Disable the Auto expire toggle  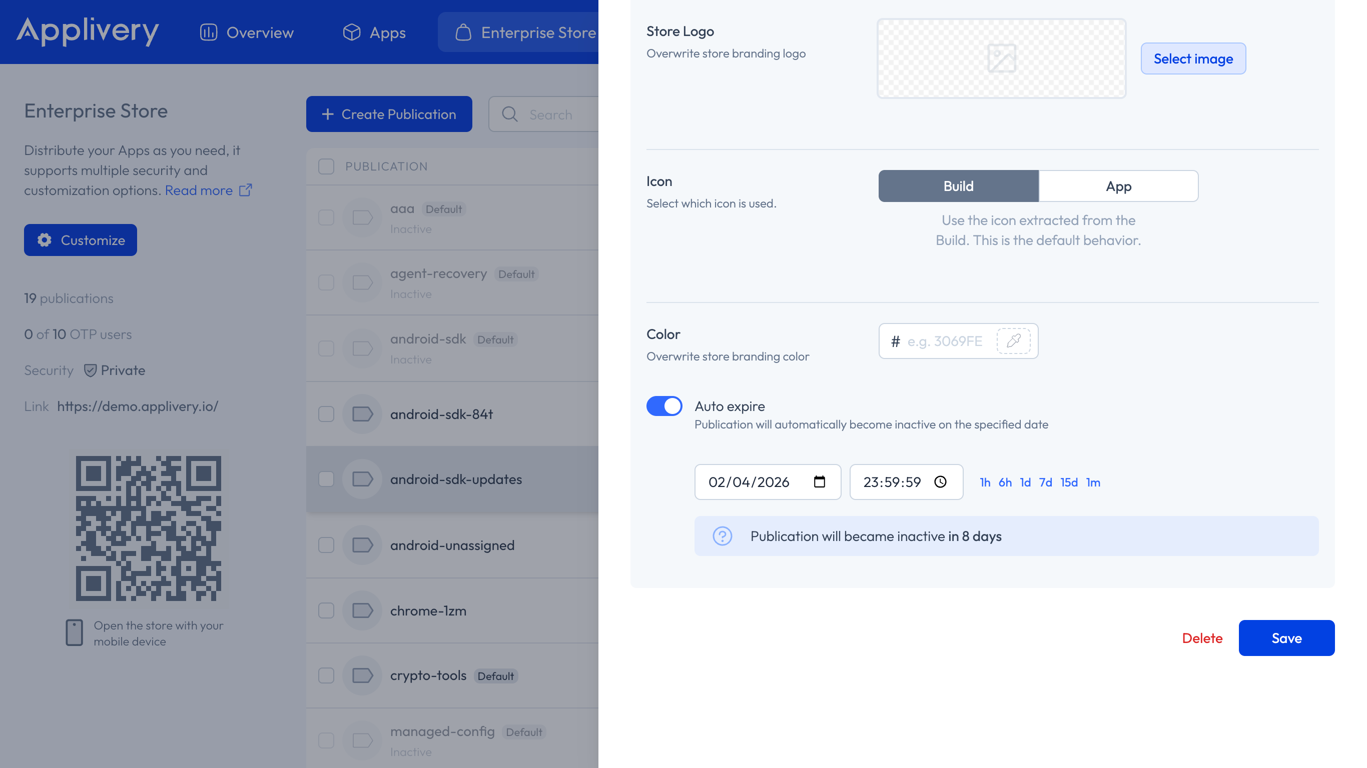(x=664, y=406)
